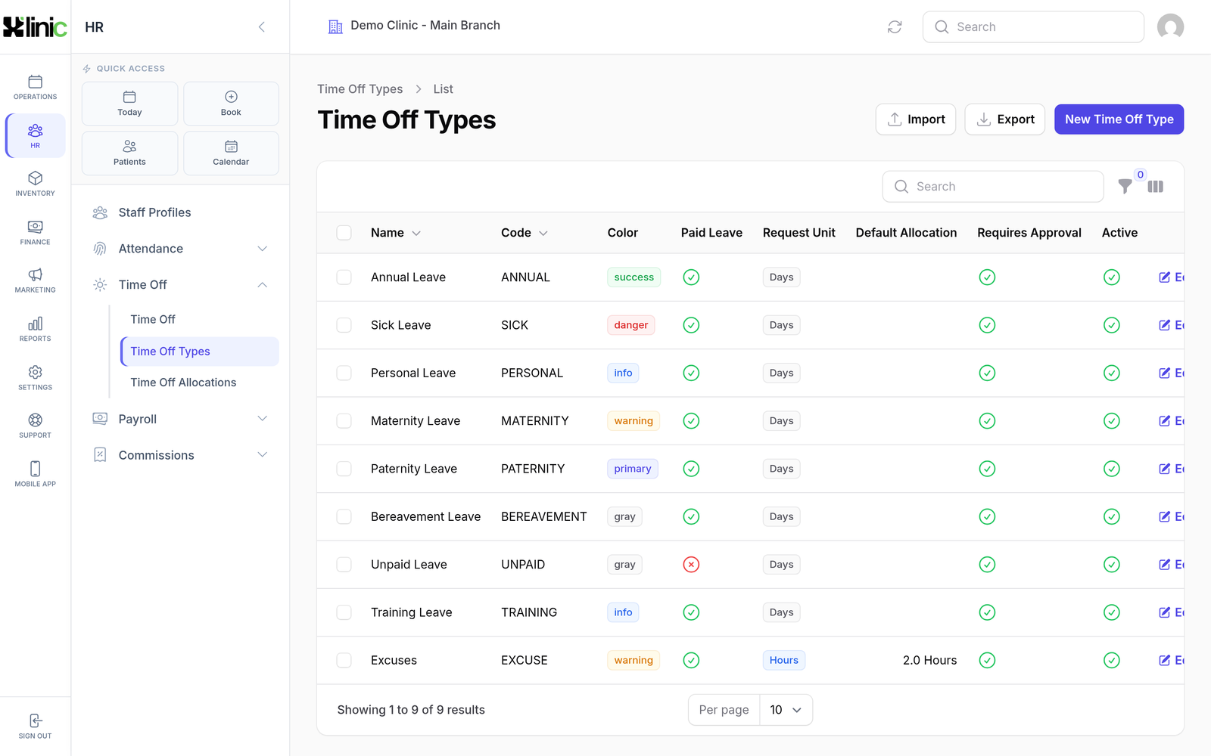
Task: Open the Inventory module
Action: (35, 184)
